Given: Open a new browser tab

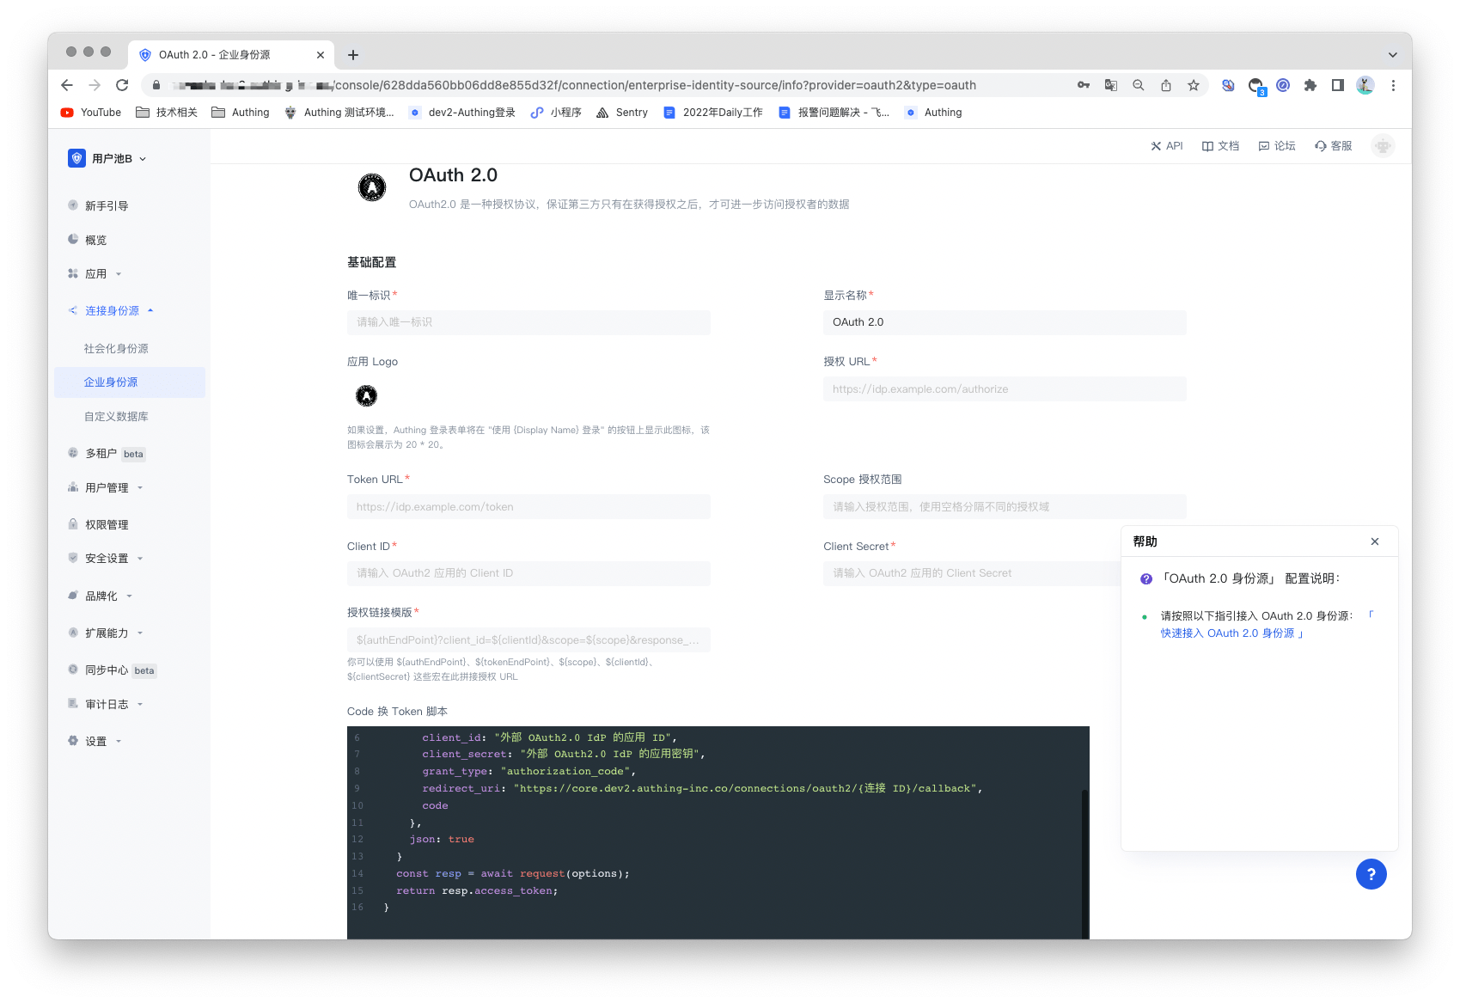Looking at the screenshot, I should (353, 55).
